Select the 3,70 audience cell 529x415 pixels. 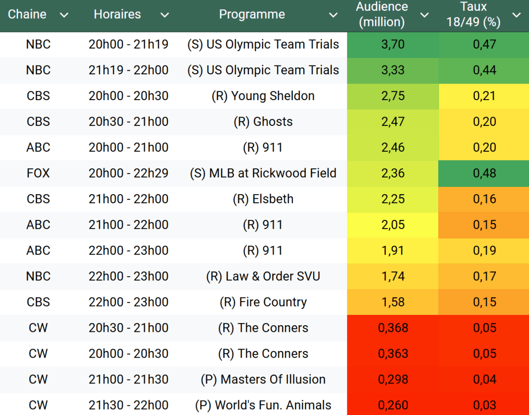pos(393,44)
